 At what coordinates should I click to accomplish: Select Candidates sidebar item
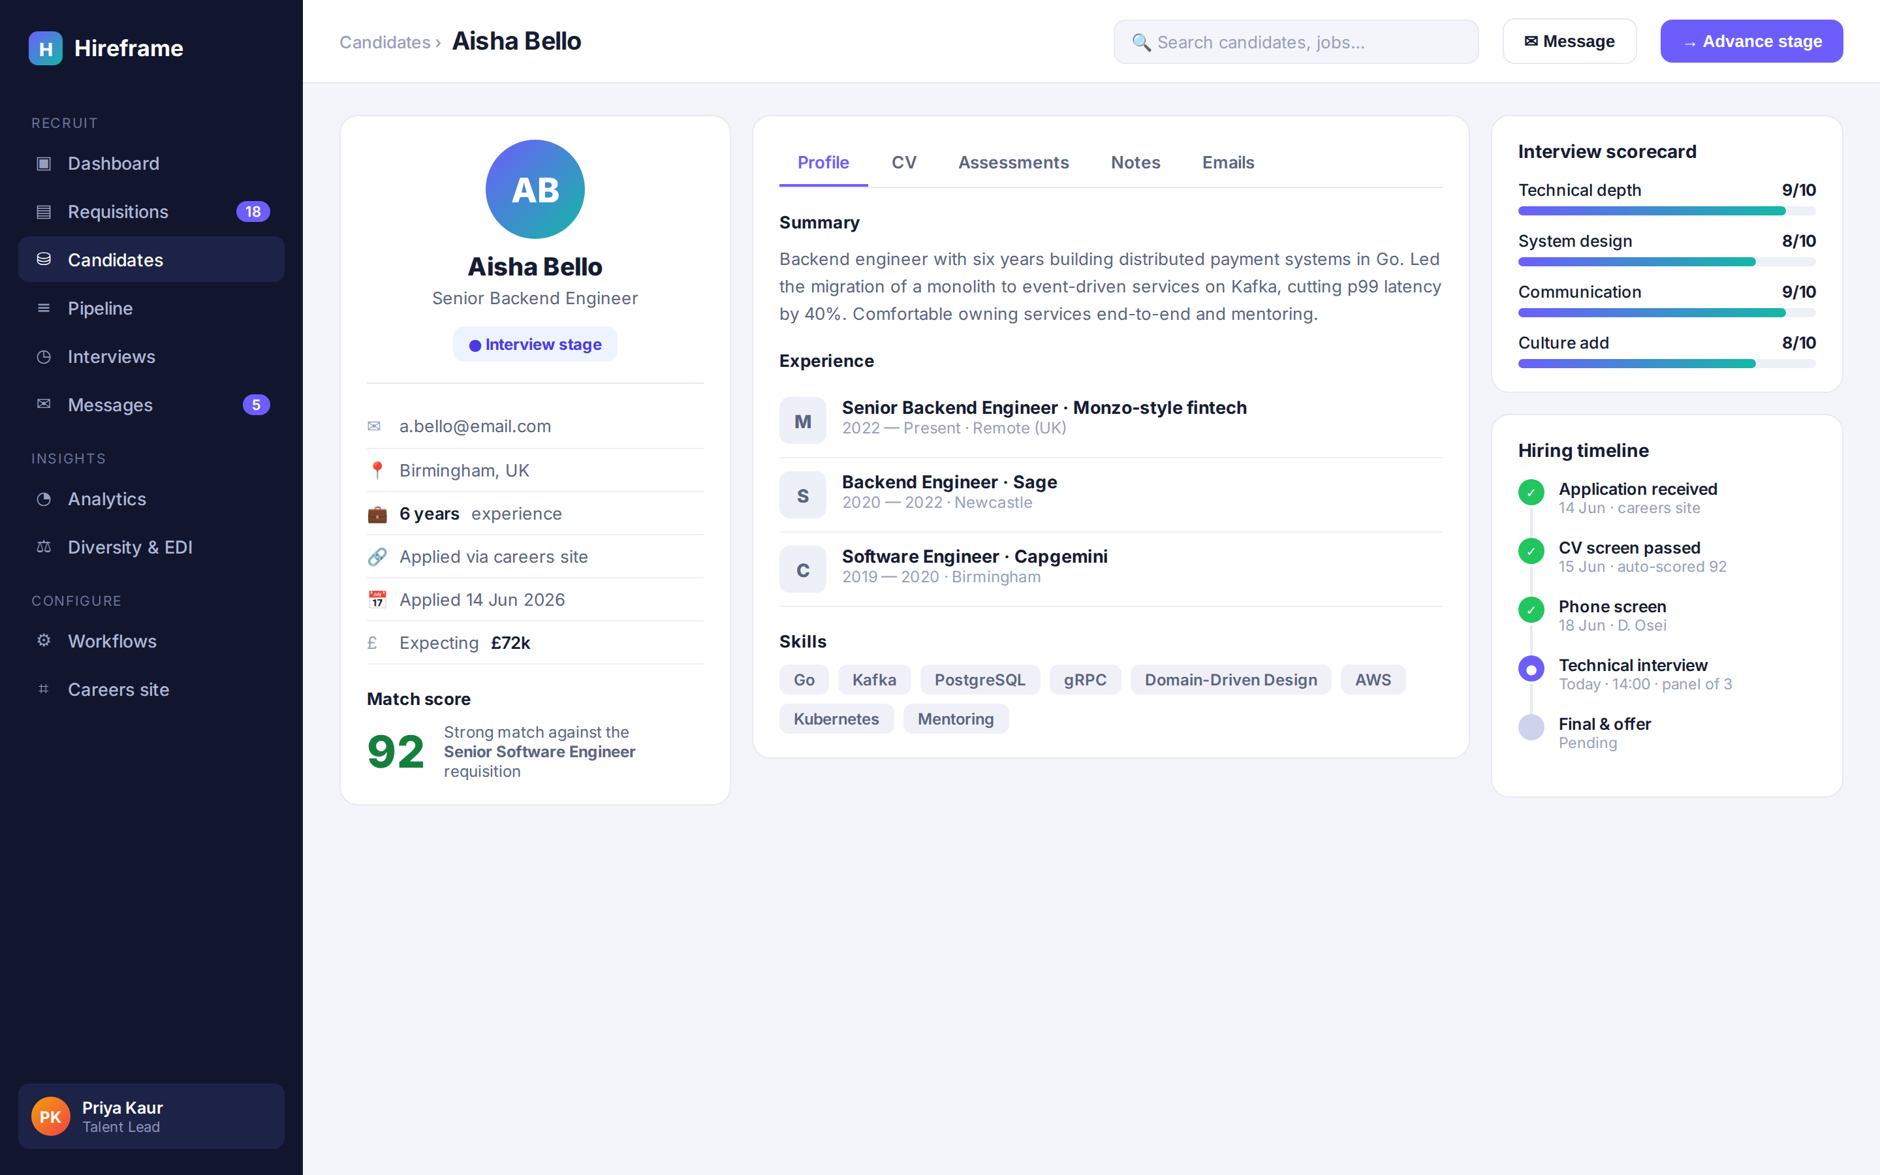(151, 260)
